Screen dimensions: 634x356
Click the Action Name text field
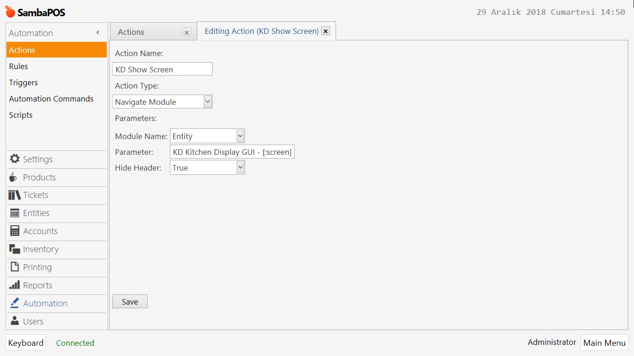tap(162, 70)
